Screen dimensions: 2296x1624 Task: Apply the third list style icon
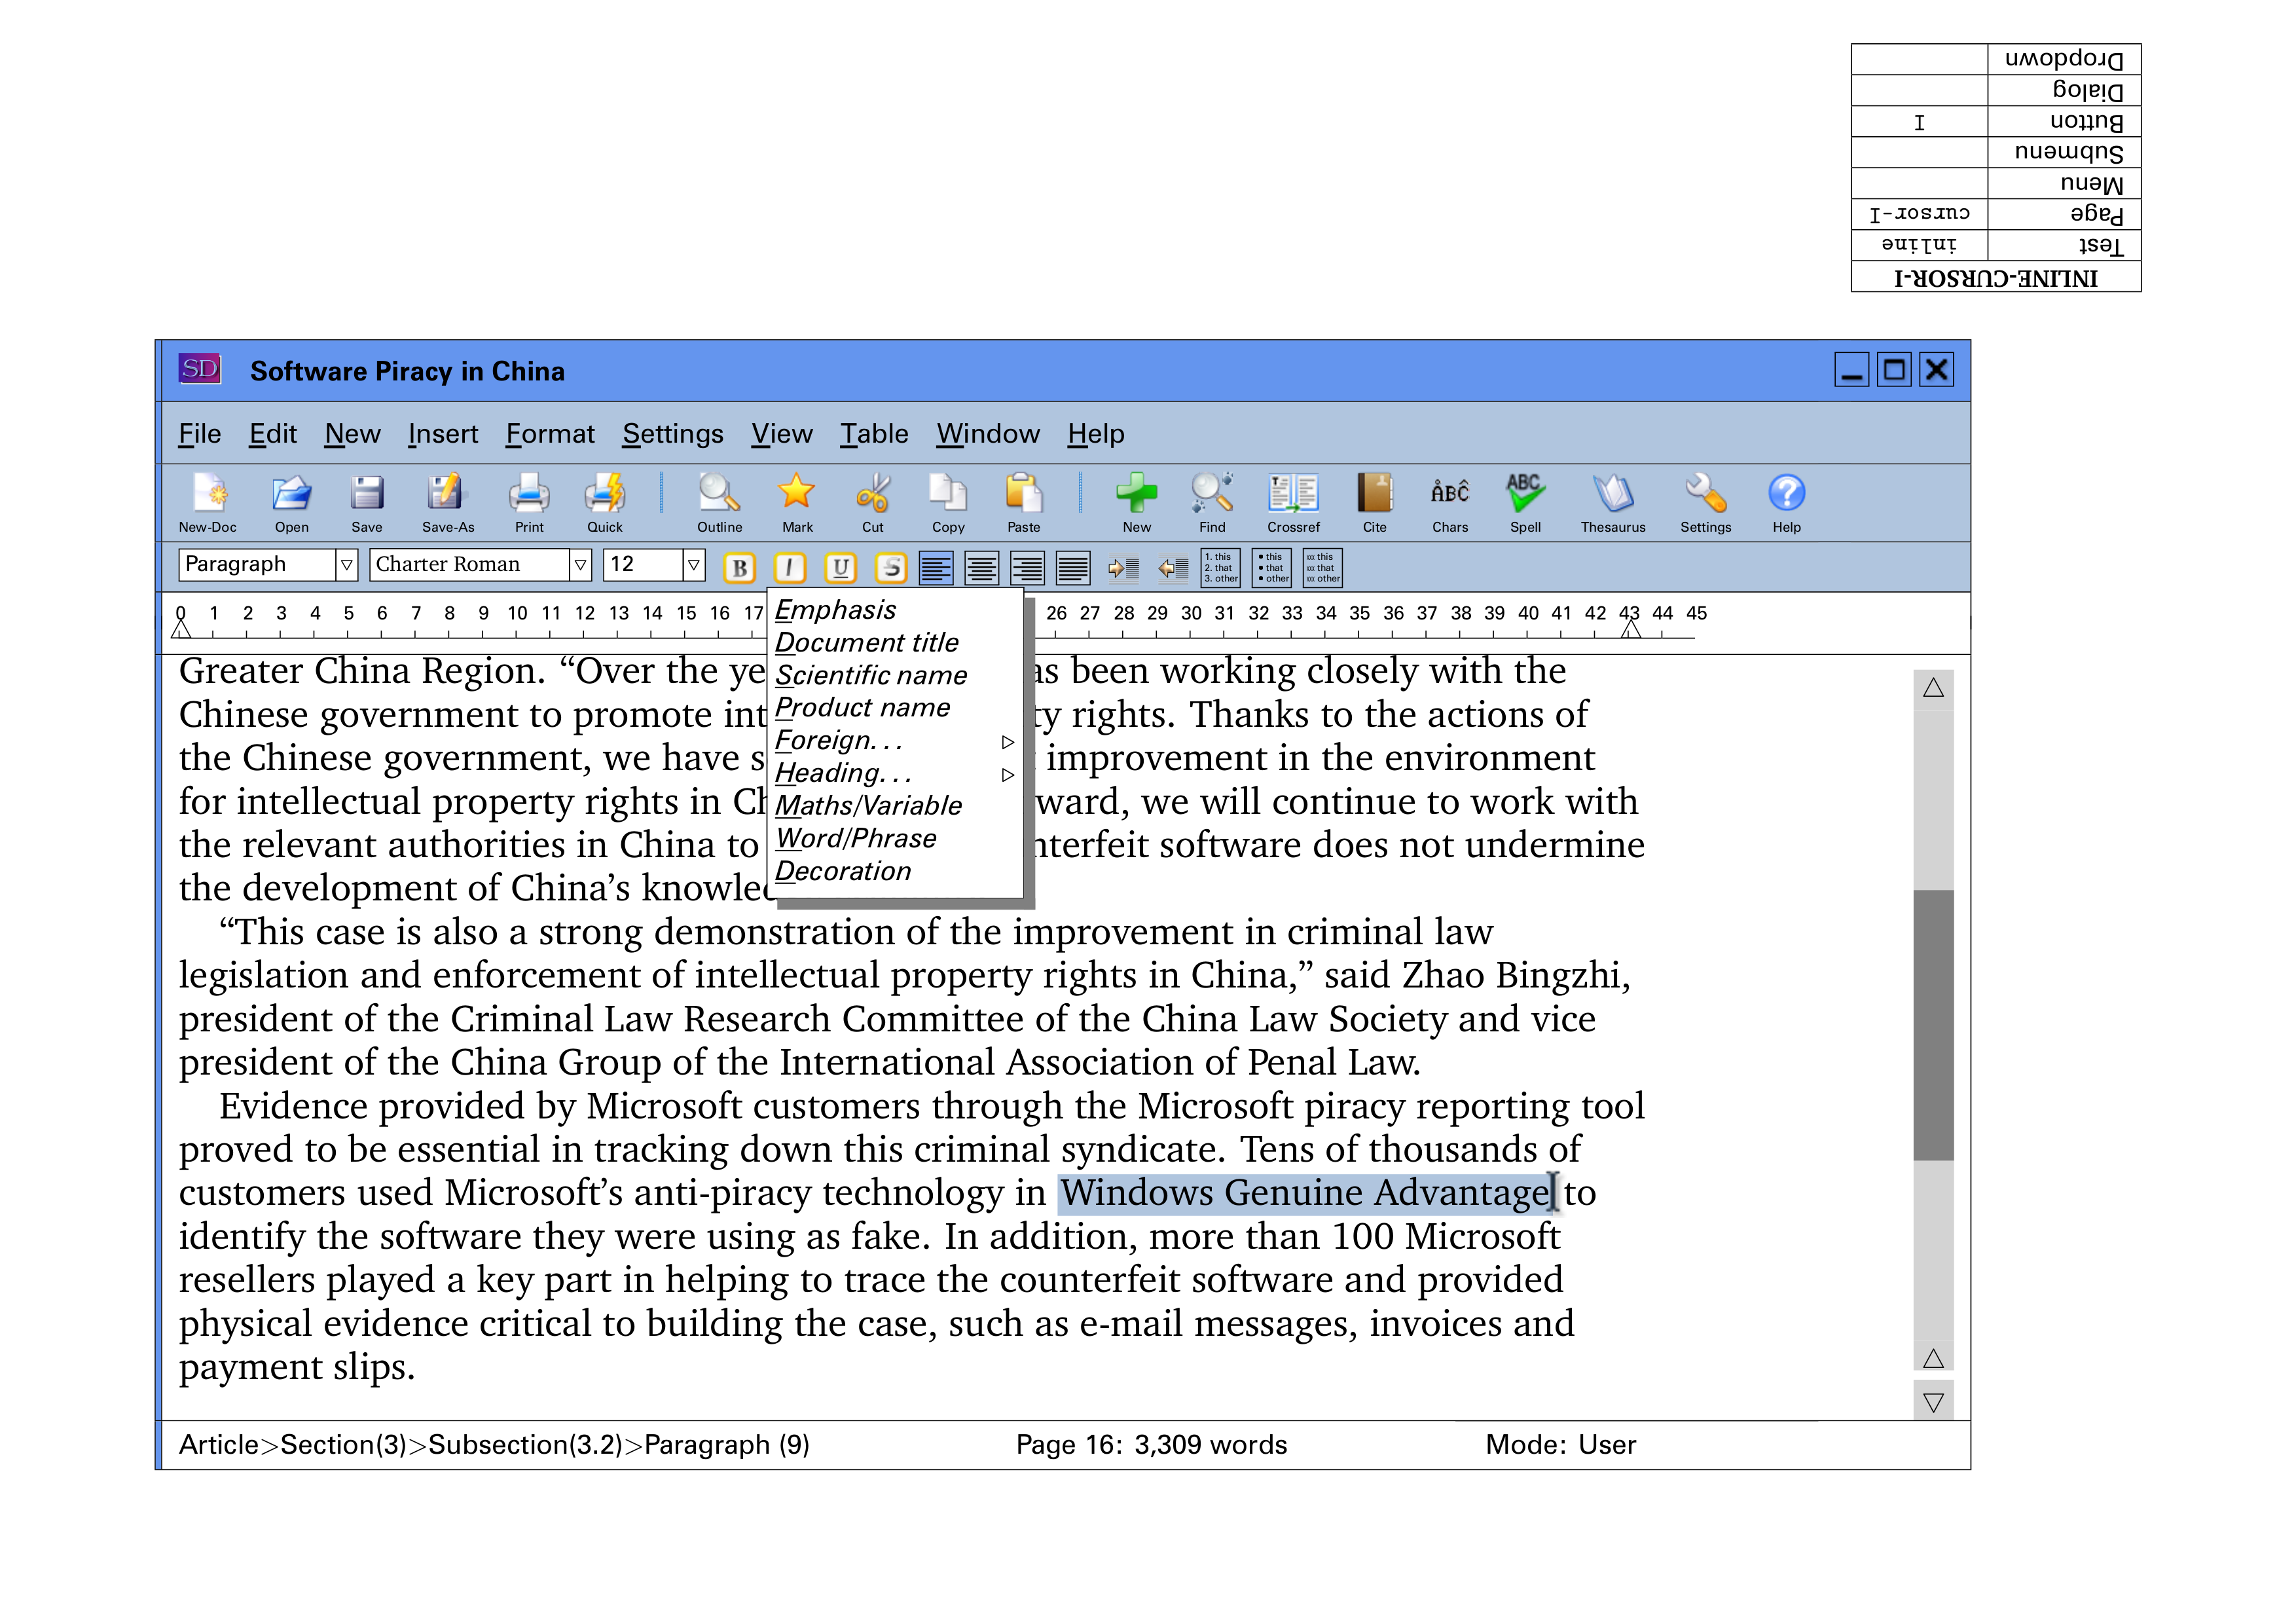click(1323, 568)
